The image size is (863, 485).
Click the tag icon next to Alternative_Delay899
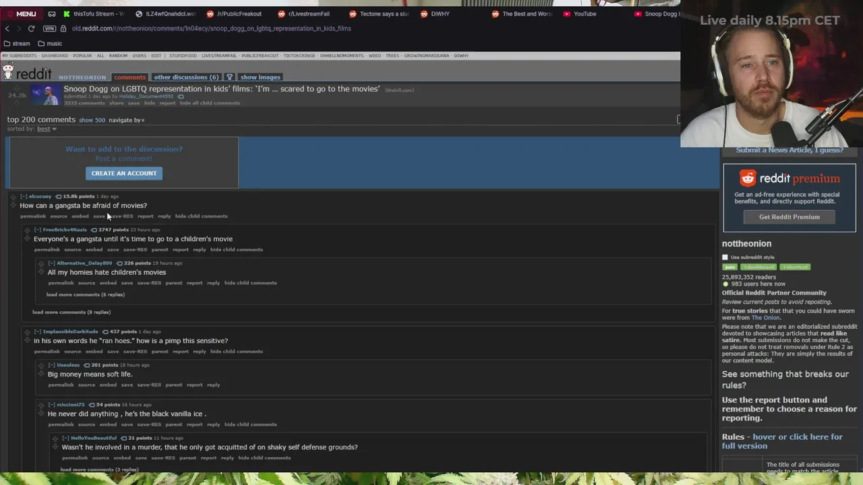(x=119, y=263)
